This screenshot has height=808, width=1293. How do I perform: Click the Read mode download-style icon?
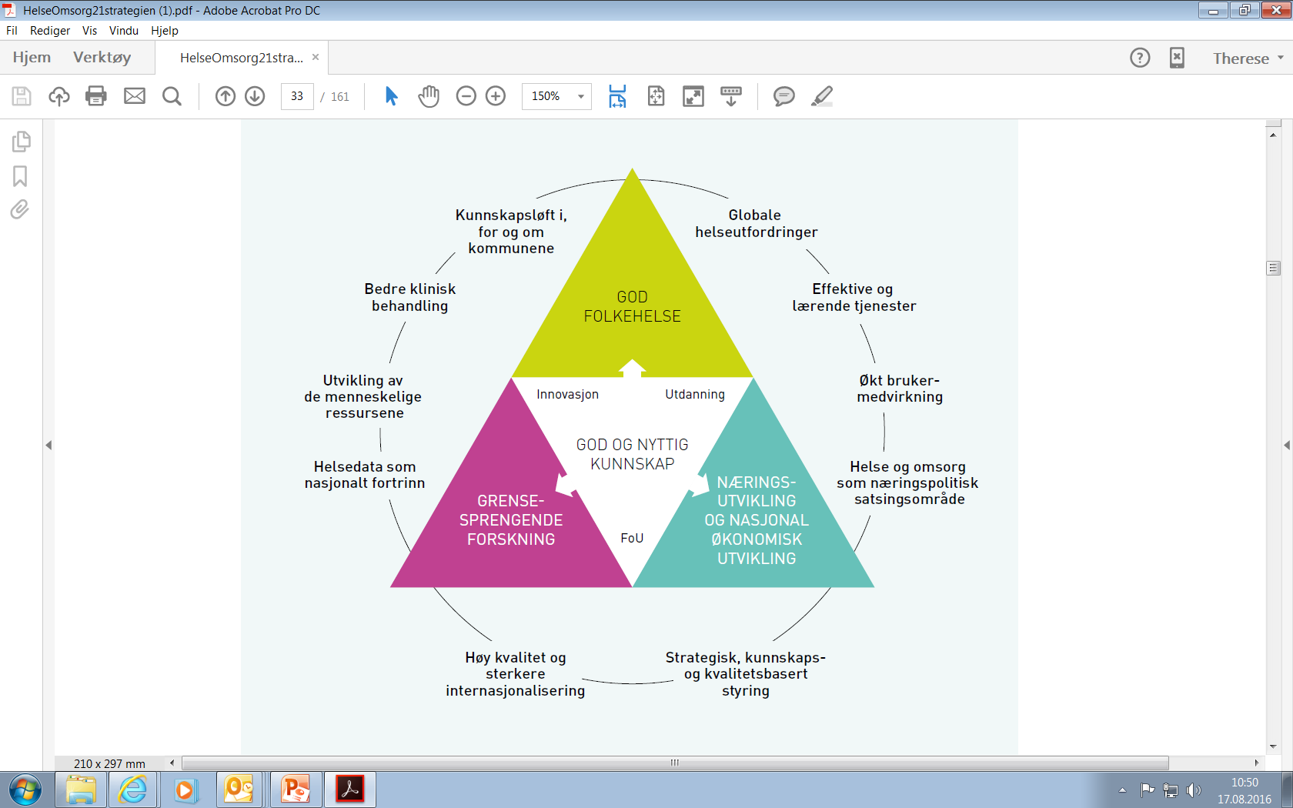[x=731, y=96]
